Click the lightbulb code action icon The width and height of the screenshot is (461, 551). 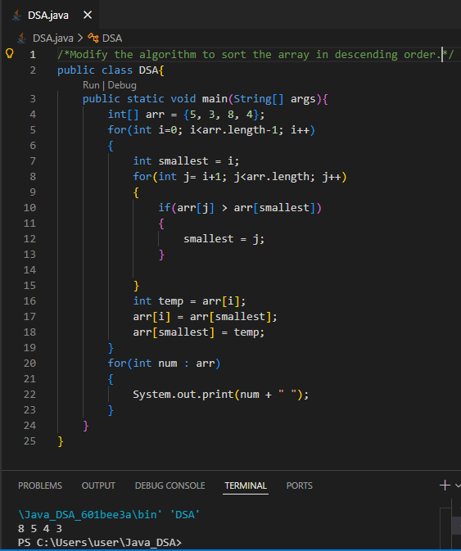pyautogui.click(x=10, y=54)
